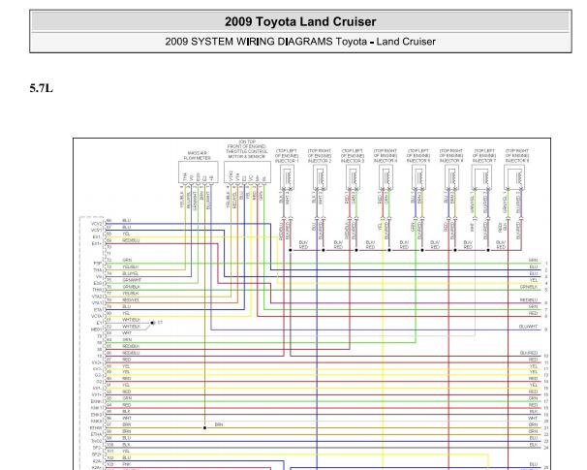
Task: Click the Injector 7 coil symbol
Action: [x=481, y=176]
